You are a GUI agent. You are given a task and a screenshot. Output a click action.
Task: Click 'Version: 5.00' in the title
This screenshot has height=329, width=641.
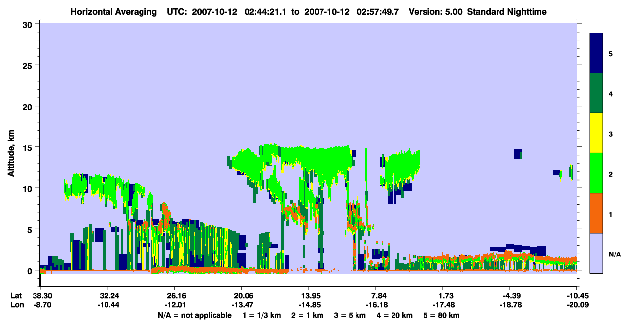[436, 12]
